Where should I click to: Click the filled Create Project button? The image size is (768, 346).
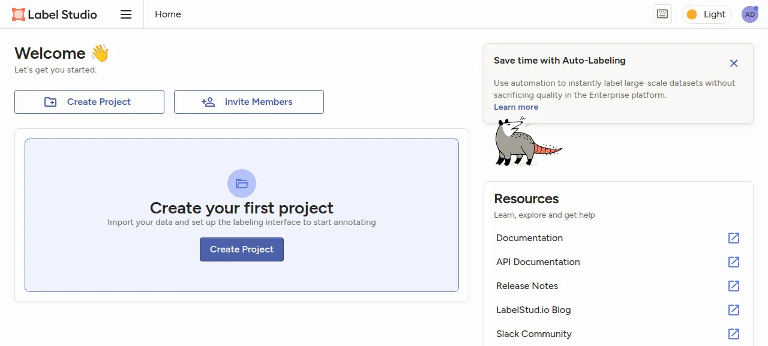coord(242,249)
